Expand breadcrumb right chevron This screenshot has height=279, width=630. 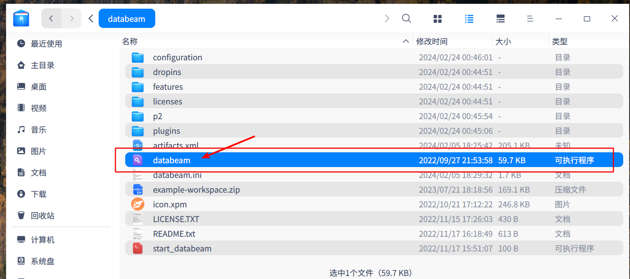[x=387, y=18]
